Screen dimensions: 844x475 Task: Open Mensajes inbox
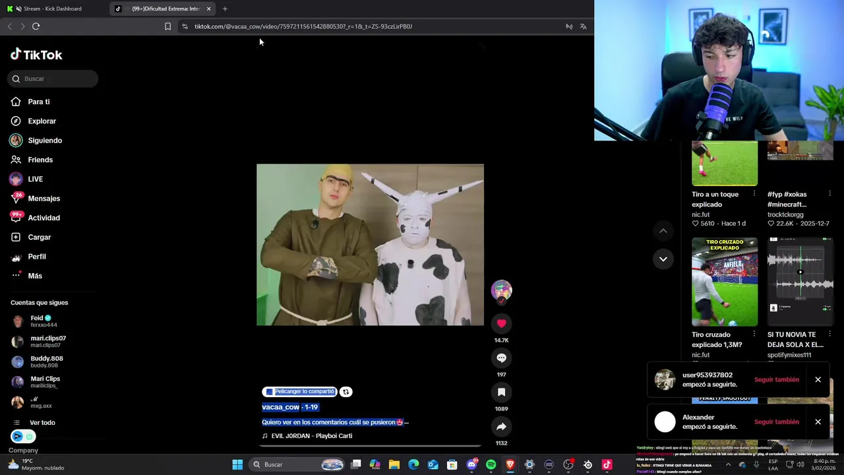(x=35, y=199)
